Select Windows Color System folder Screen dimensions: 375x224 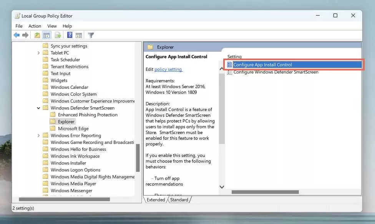(74, 94)
